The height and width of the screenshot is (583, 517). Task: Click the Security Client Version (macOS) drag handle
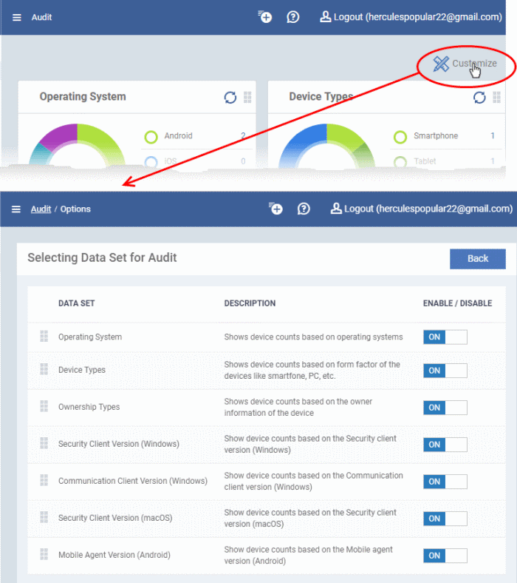click(44, 517)
